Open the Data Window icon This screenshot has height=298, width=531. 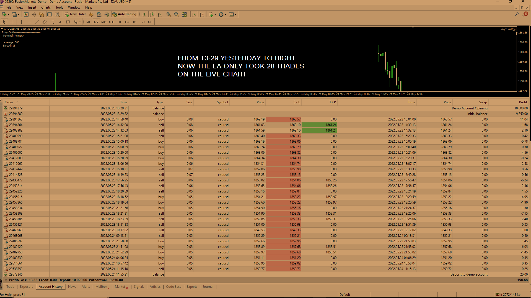(34, 14)
